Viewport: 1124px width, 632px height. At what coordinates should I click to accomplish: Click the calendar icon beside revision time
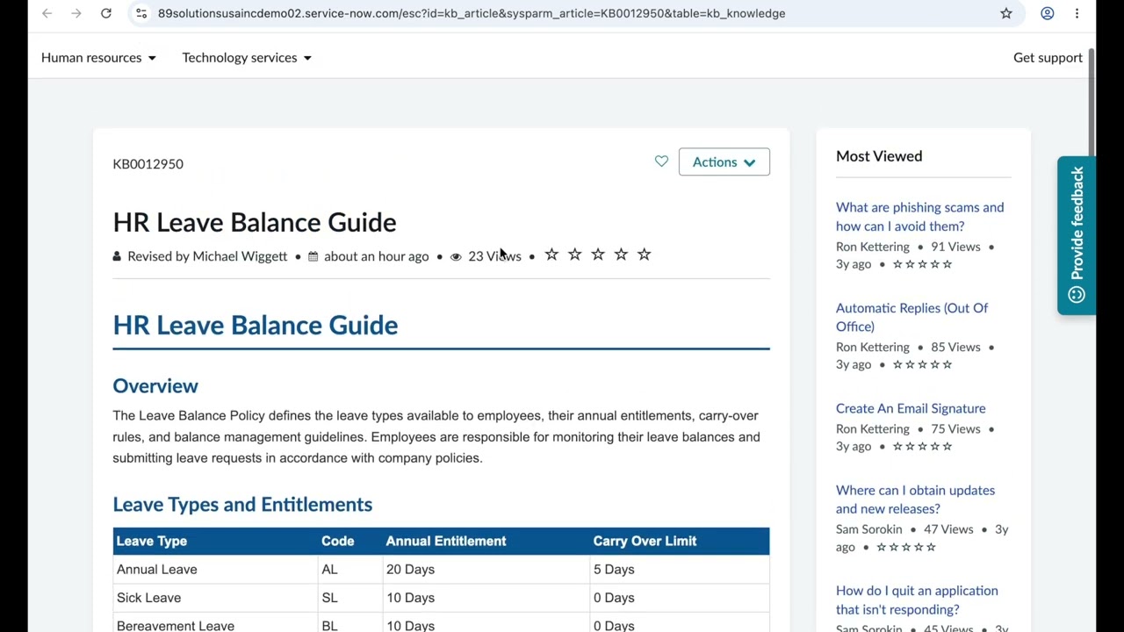pos(313,256)
